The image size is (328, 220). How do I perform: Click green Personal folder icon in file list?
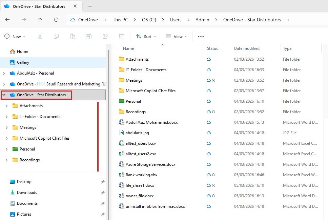coord(122,101)
